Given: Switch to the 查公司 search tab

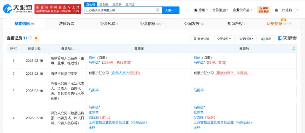Looking at the screenshot, I should [x=91, y=4].
